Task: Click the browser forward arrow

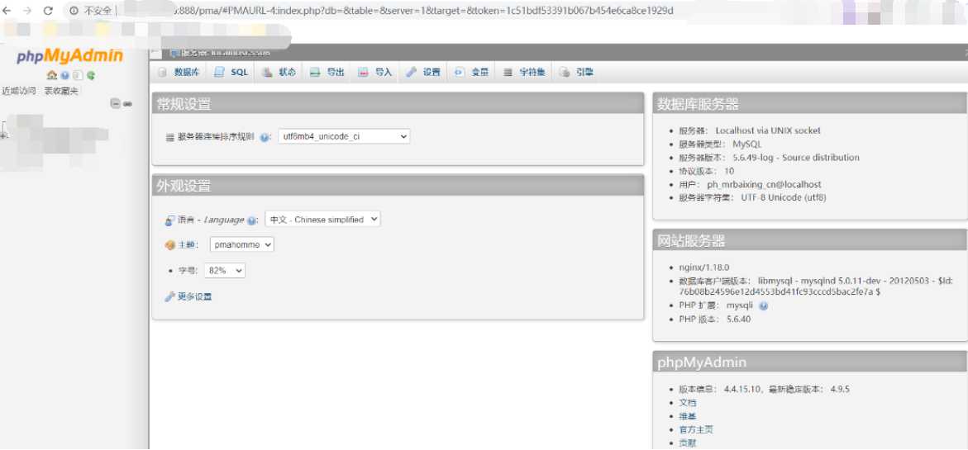Action: (x=28, y=11)
